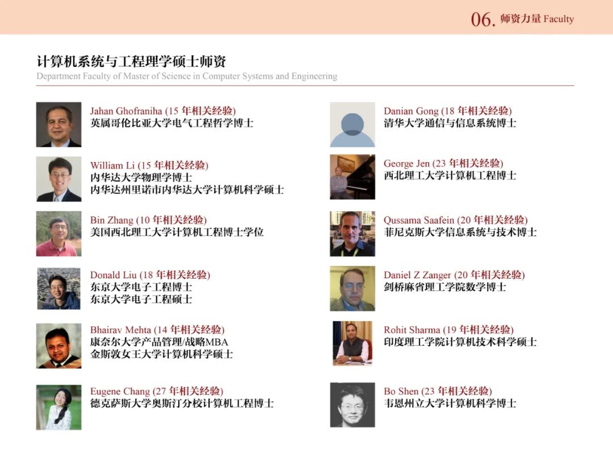Click 美国西北理工大学计算机工程博士学位 line
The width and height of the screenshot is (613, 459).
coord(177,232)
